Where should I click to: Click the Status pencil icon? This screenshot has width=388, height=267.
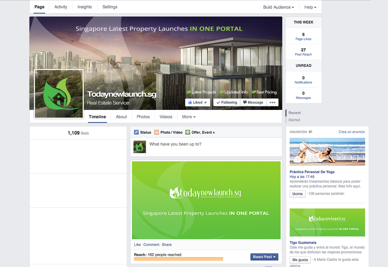[136, 132]
